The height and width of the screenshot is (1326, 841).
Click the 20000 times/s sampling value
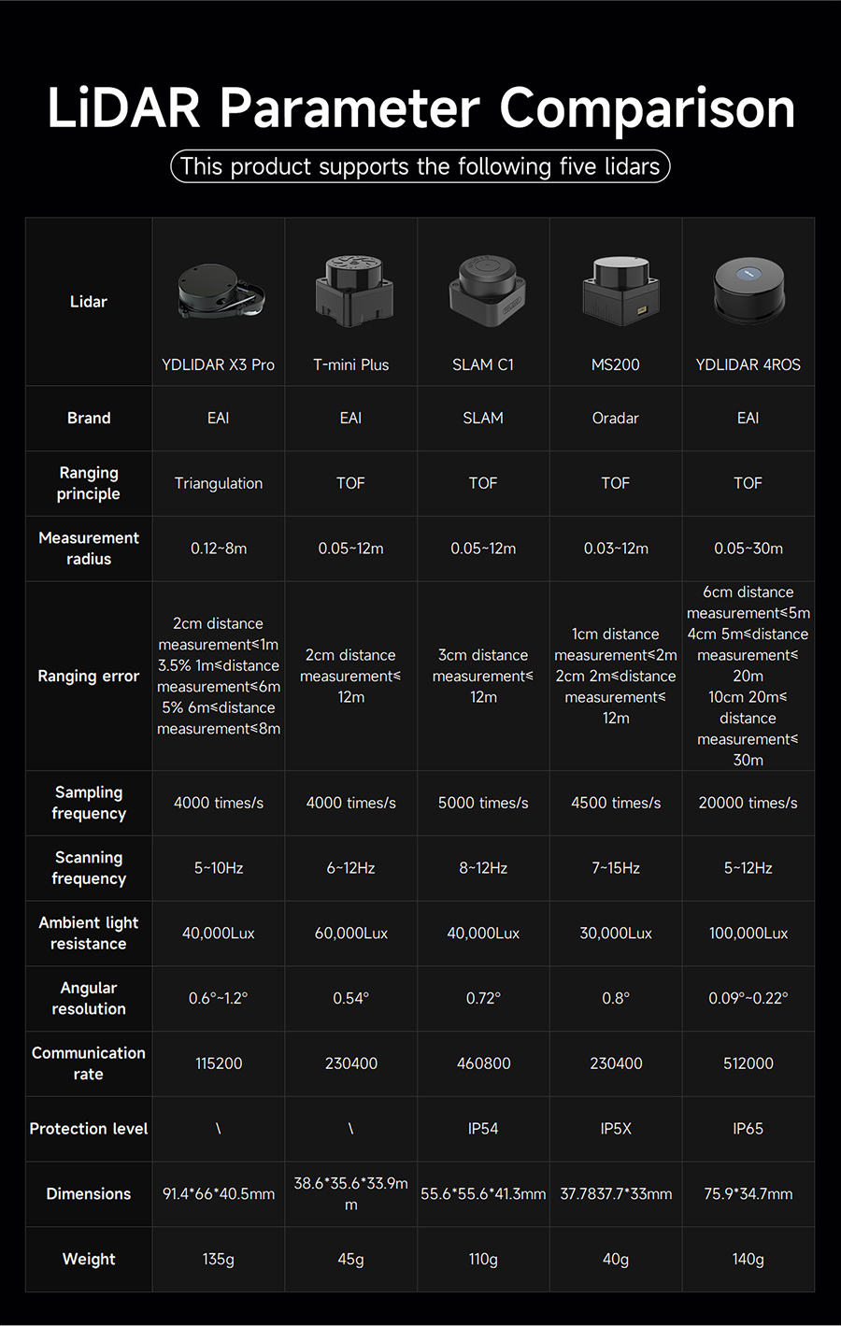pyautogui.click(x=748, y=803)
